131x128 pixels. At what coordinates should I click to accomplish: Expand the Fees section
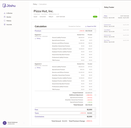pos(95,110)
